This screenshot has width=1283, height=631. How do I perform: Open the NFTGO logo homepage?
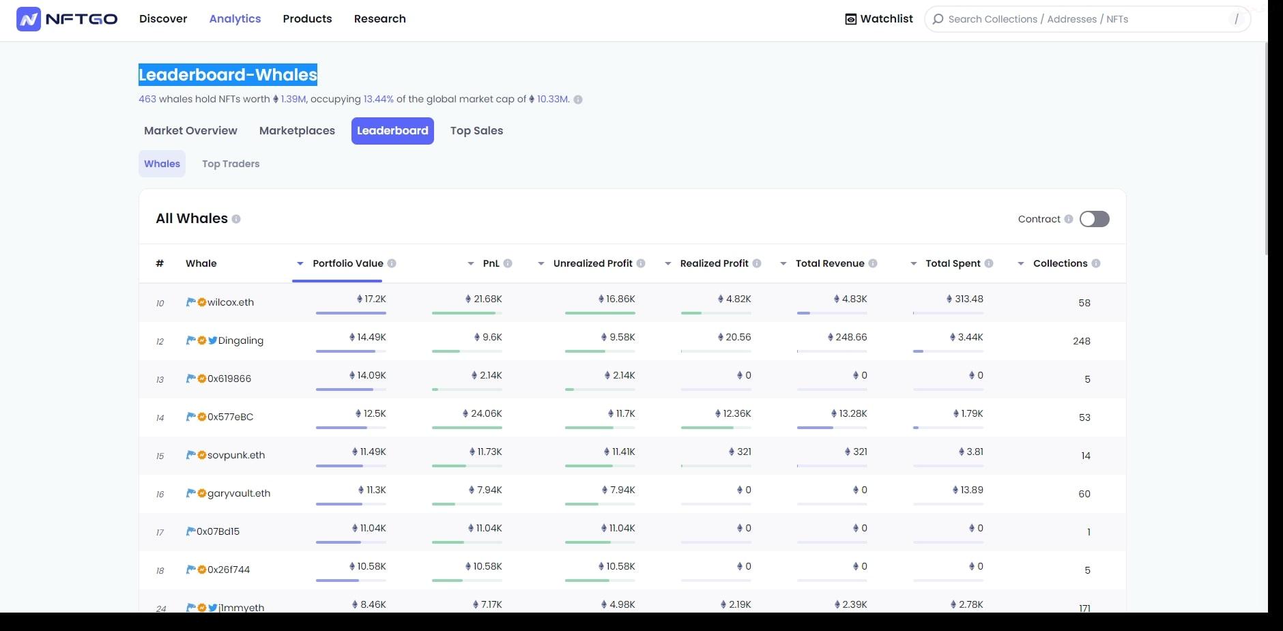coord(67,19)
